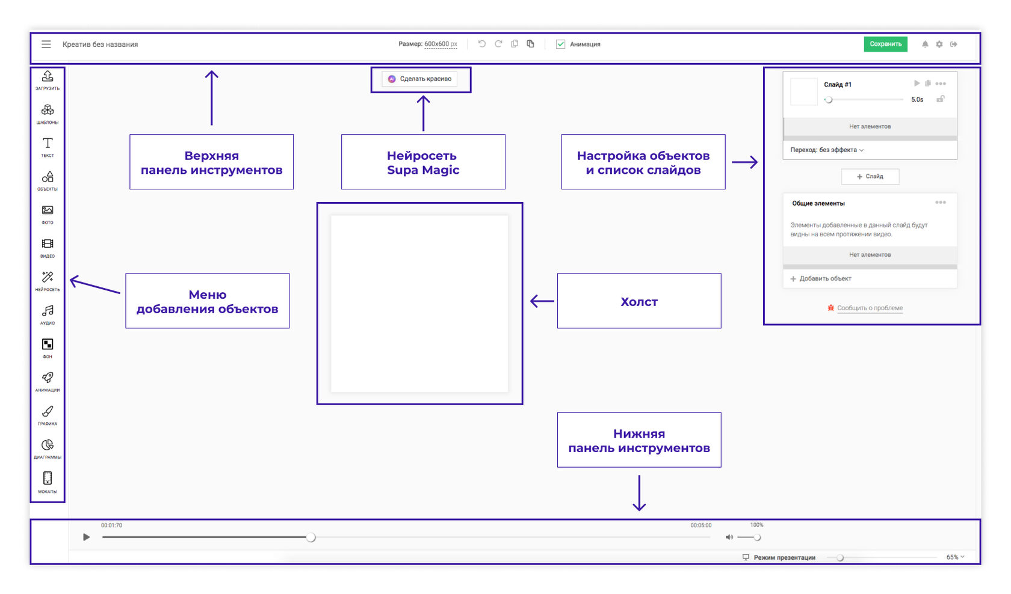Click the undo arrow in top toolbar

[482, 44]
